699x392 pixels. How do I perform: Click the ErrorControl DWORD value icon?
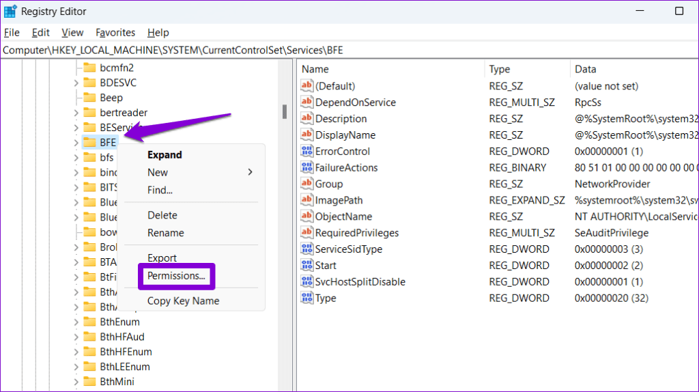pyautogui.click(x=306, y=152)
